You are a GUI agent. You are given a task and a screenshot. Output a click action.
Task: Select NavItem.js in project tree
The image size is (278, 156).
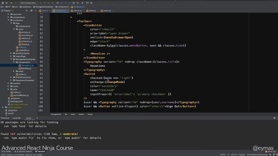[25, 68]
